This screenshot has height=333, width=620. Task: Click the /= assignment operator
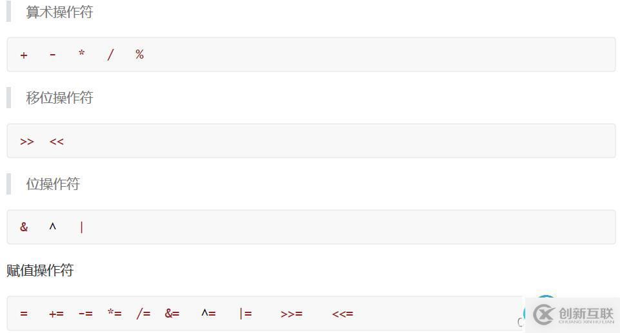[x=143, y=314]
